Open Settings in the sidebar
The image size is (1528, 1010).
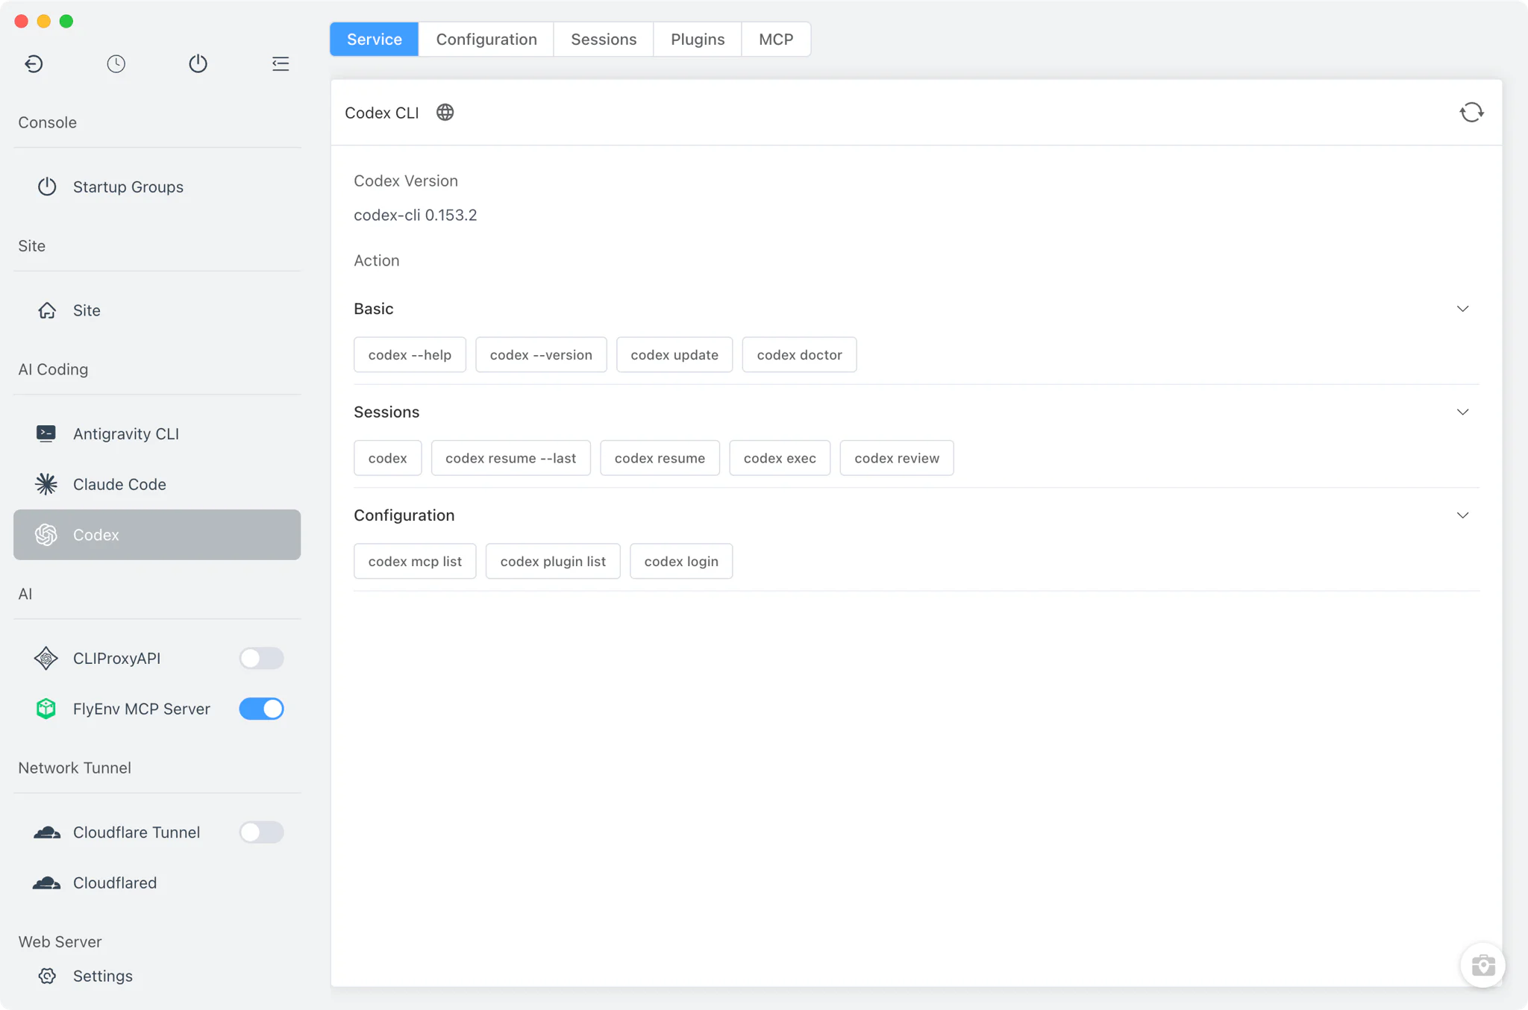157,976
